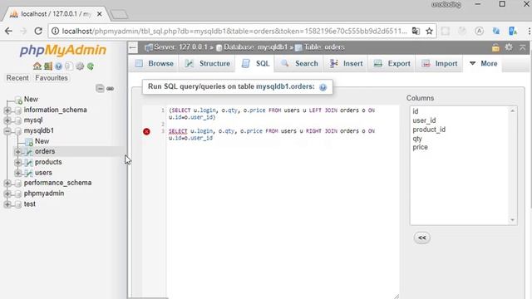Expand performance_schema database node
Screen dimensions: 532x299
tap(7, 183)
